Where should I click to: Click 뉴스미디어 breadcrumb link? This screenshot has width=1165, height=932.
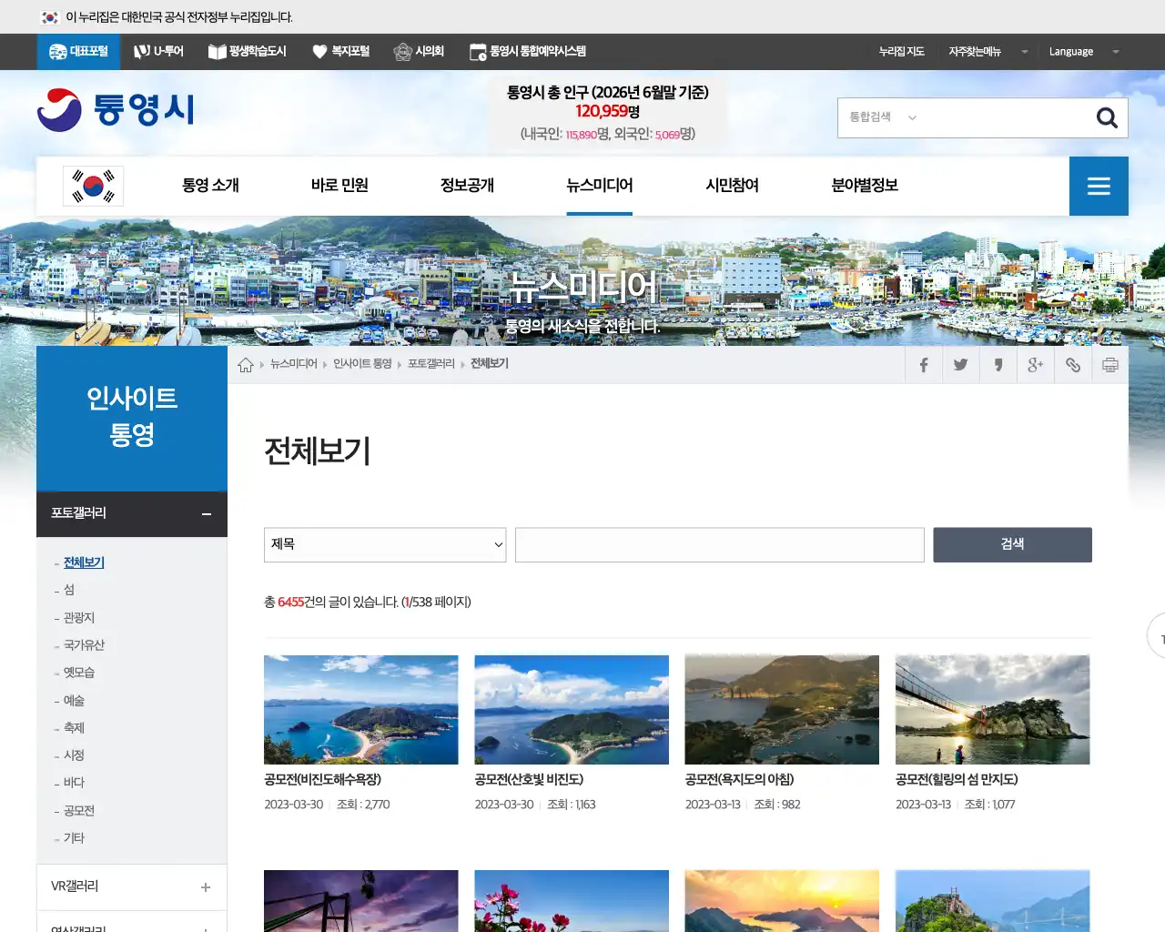[x=293, y=364]
